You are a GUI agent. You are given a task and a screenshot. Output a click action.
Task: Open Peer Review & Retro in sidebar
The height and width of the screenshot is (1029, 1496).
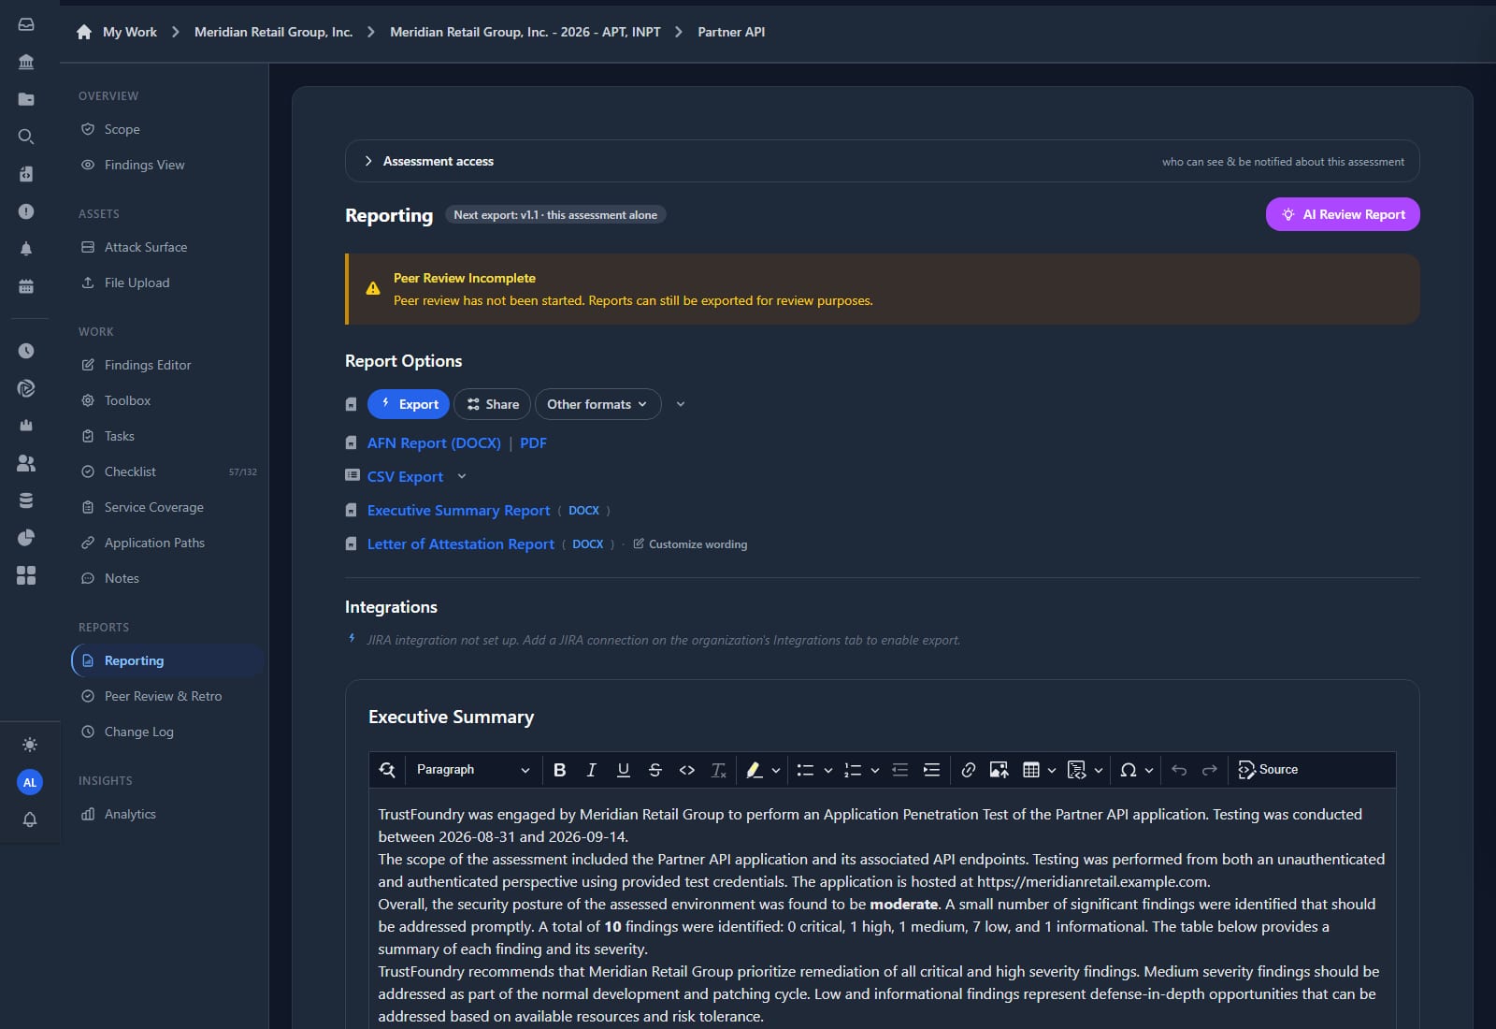click(163, 696)
